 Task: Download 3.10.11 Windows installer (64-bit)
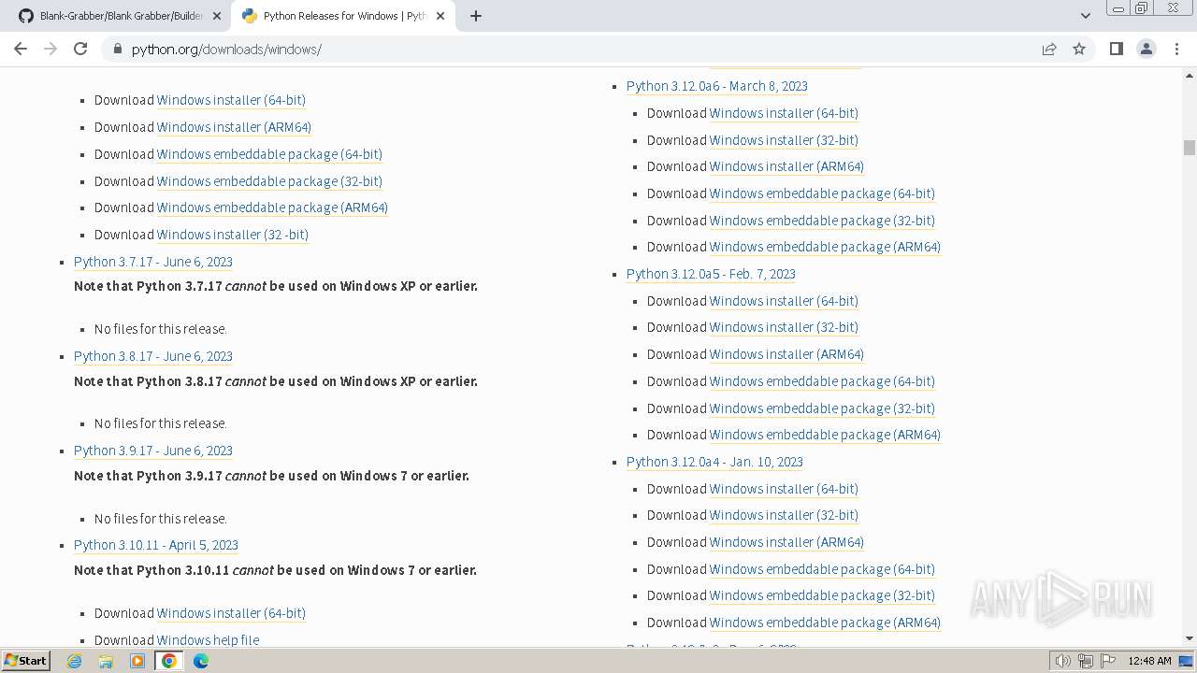point(231,613)
